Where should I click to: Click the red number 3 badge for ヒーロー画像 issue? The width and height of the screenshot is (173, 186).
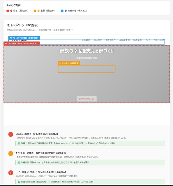click(11, 173)
